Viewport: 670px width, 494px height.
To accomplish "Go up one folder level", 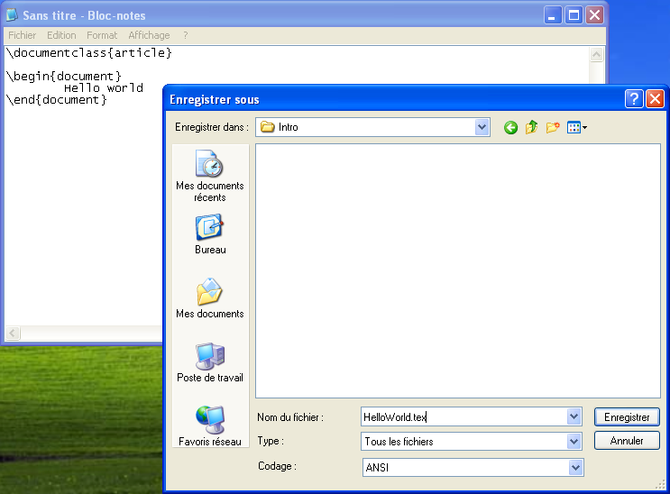I will pos(531,127).
